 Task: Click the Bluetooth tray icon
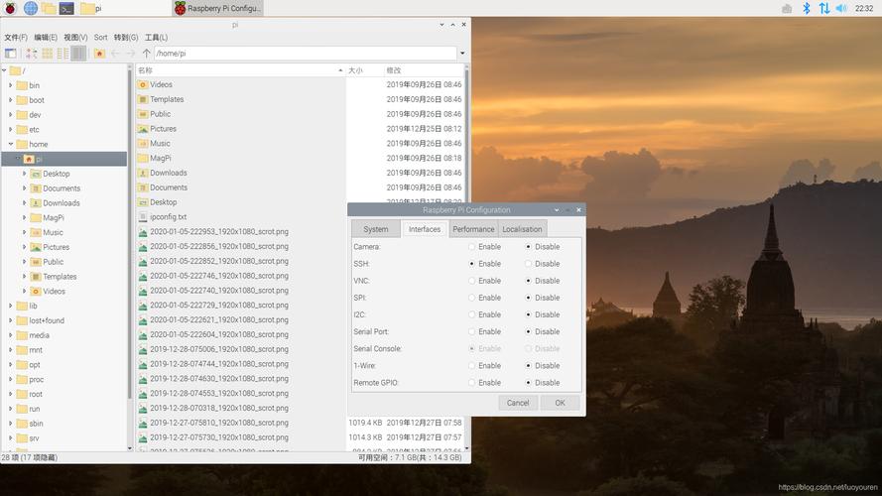point(807,8)
